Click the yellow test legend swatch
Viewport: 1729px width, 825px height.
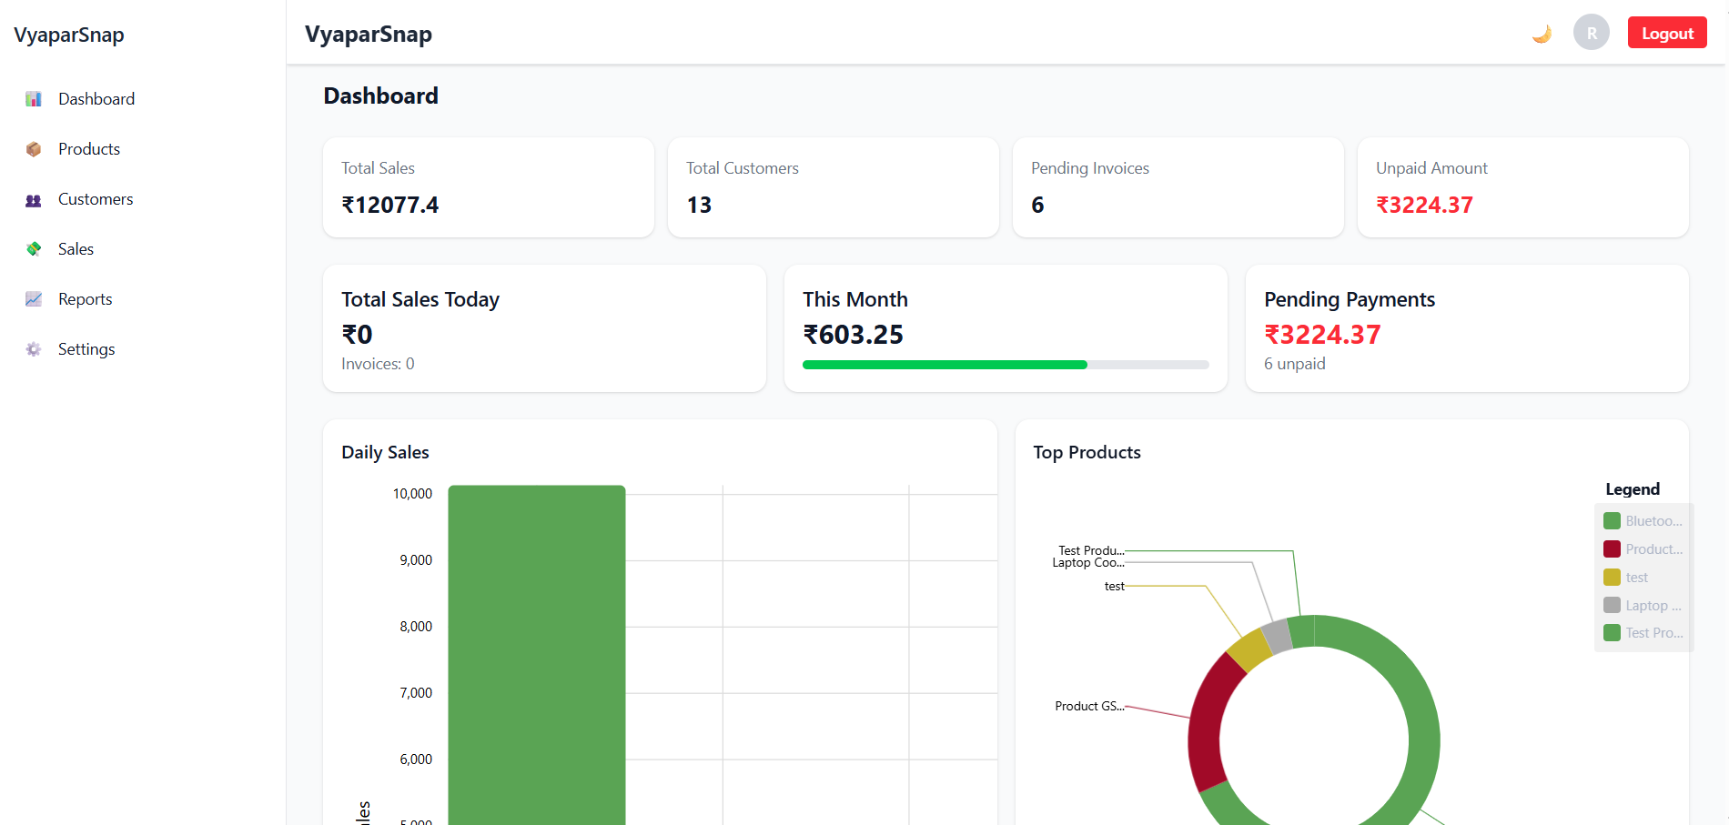pyautogui.click(x=1612, y=578)
